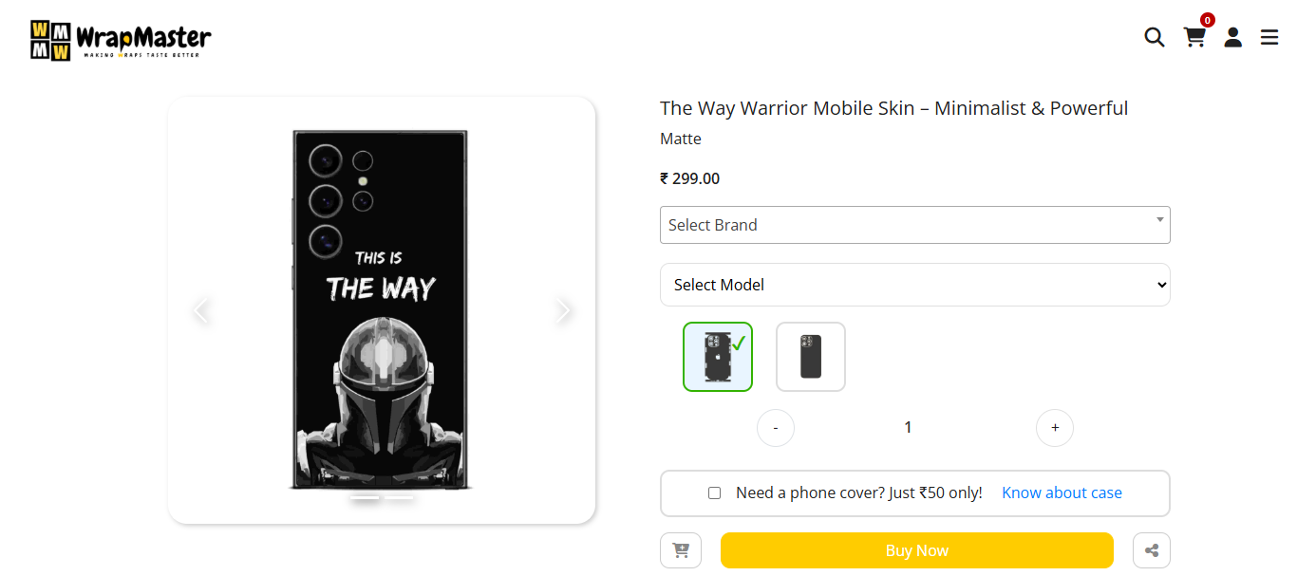Open the hamburger menu
1297x576 pixels.
(1269, 37)
